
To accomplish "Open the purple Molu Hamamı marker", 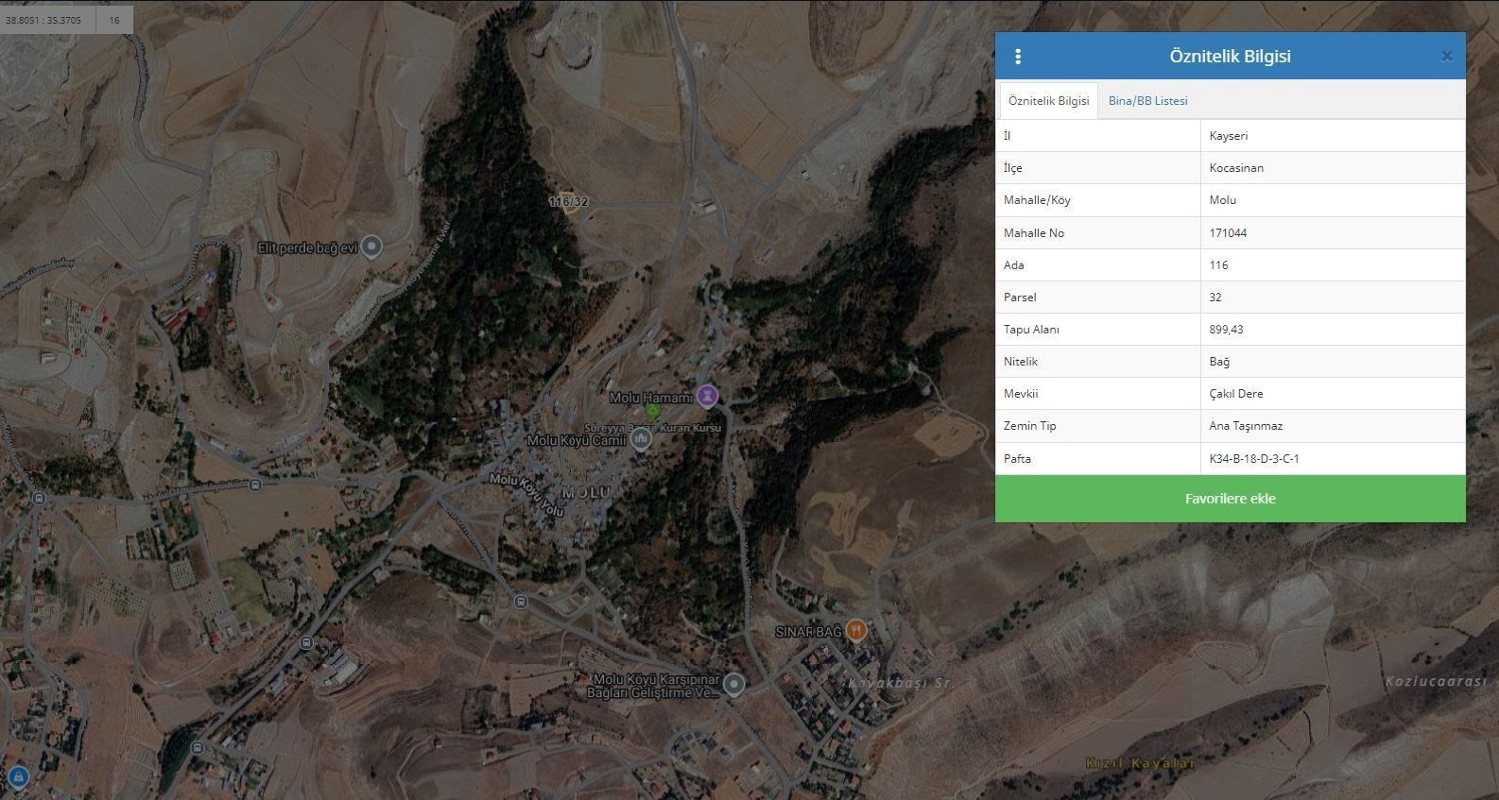I will [707, 396].
